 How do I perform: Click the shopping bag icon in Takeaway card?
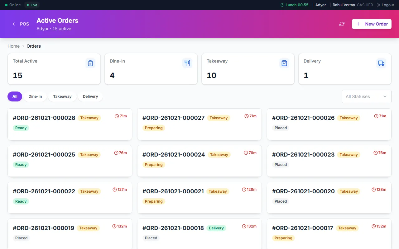coord(284,63)
